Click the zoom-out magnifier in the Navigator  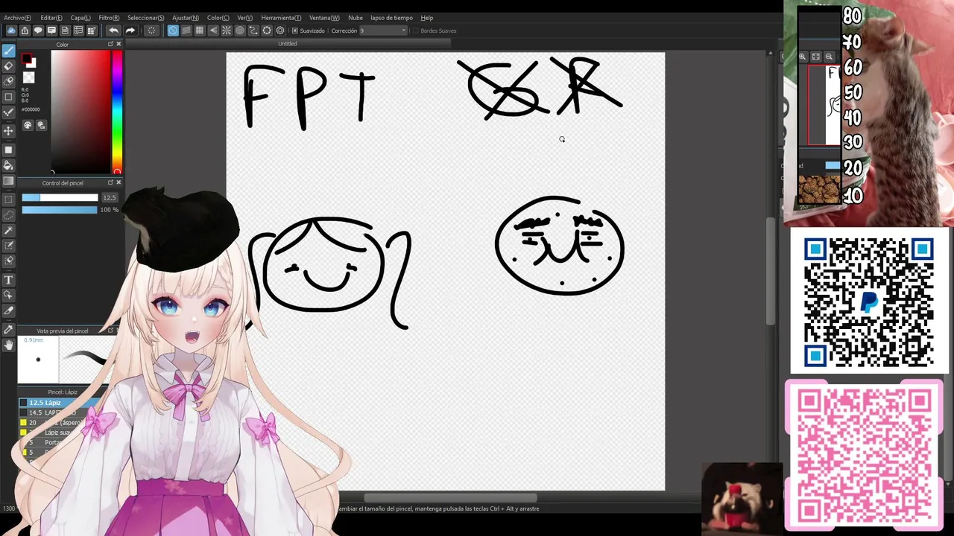829,57
